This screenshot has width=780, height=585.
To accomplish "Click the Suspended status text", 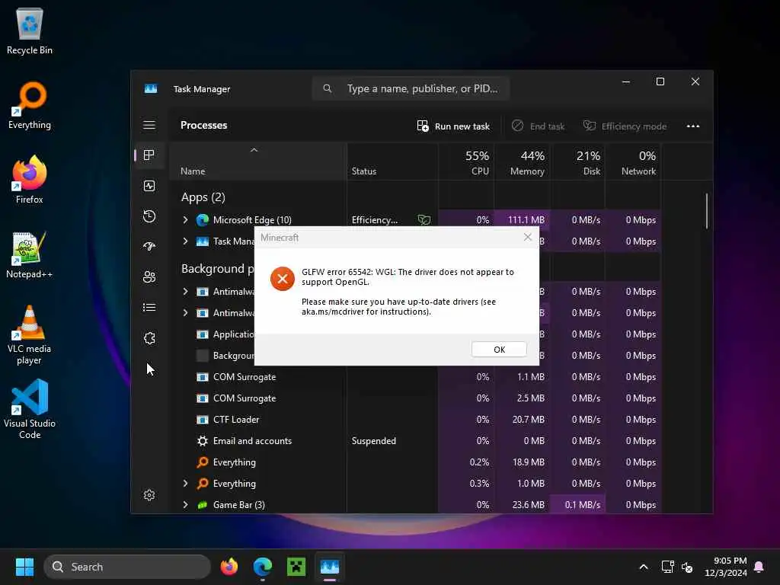I will [x=373, y=441].
